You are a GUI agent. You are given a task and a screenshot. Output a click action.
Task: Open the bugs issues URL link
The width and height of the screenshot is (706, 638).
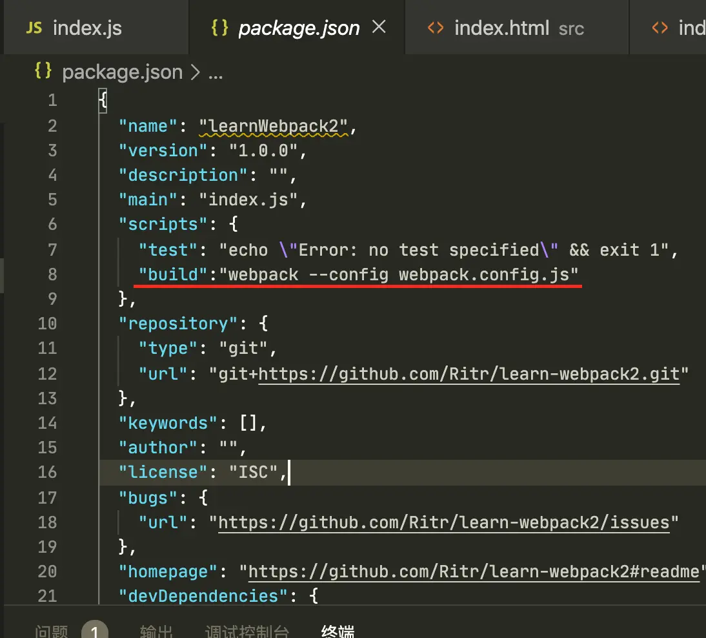click(x=444, y=522)
